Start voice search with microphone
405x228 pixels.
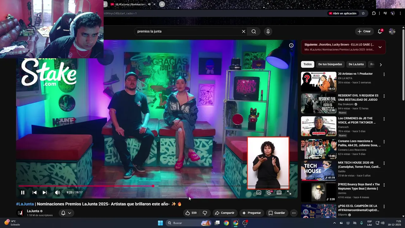(x=268, y=31)
